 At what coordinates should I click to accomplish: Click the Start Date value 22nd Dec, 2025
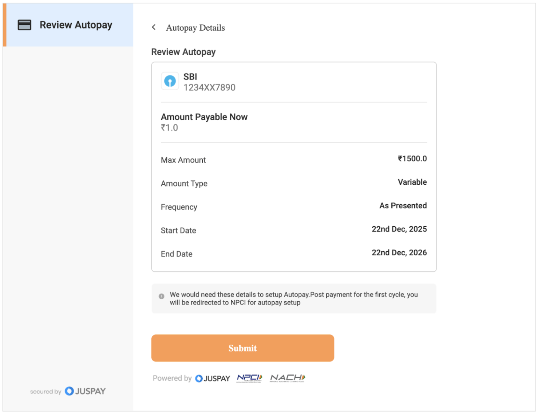pos(399,229)
